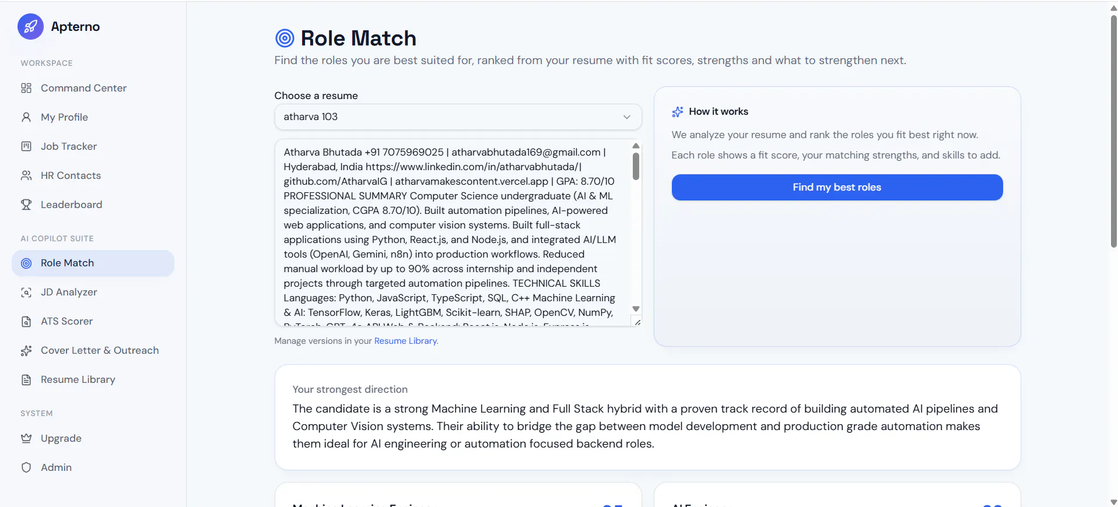Open Job Tracker board icon
The height and width of the screenshot is (507, 1118).
[x=26, y=146]
